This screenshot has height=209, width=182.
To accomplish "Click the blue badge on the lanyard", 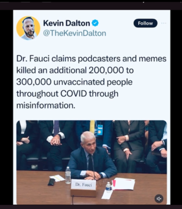I will point(100,130).
